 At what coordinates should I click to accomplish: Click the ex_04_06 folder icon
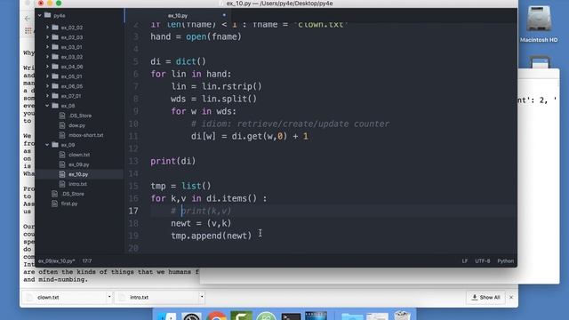click(x=55, y=67)
